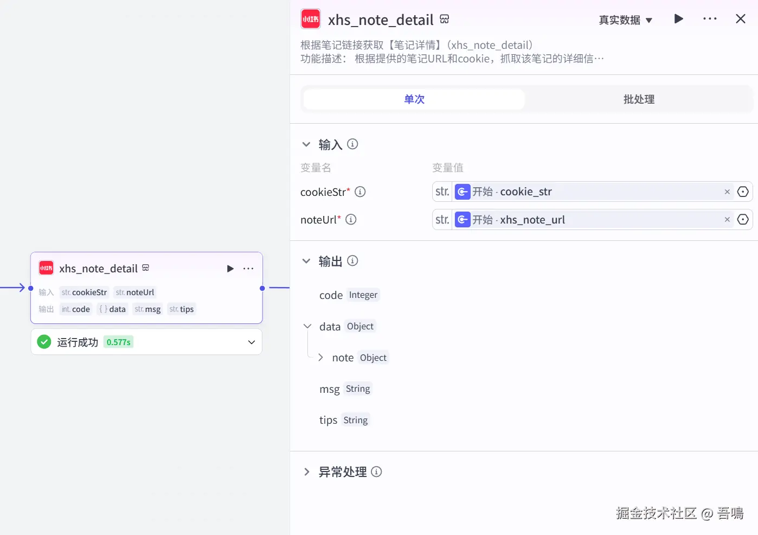Click the tips output tag on the node

(x=182, y=309)
